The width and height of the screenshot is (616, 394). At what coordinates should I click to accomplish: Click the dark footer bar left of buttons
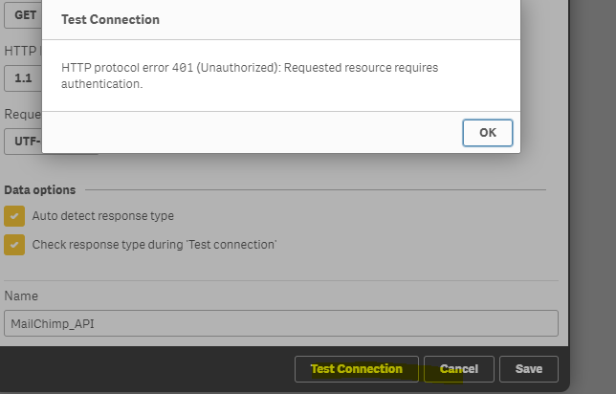click(x=143, y=369)
